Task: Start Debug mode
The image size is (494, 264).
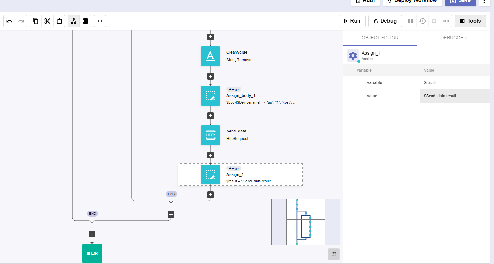Action: pos(385,21)
